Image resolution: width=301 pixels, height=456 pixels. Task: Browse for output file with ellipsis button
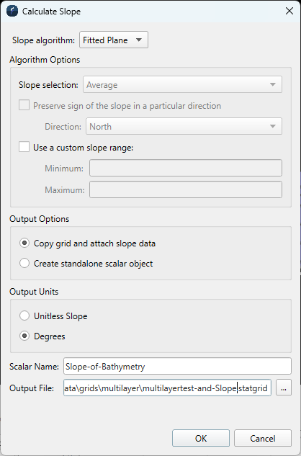point(284,388)
